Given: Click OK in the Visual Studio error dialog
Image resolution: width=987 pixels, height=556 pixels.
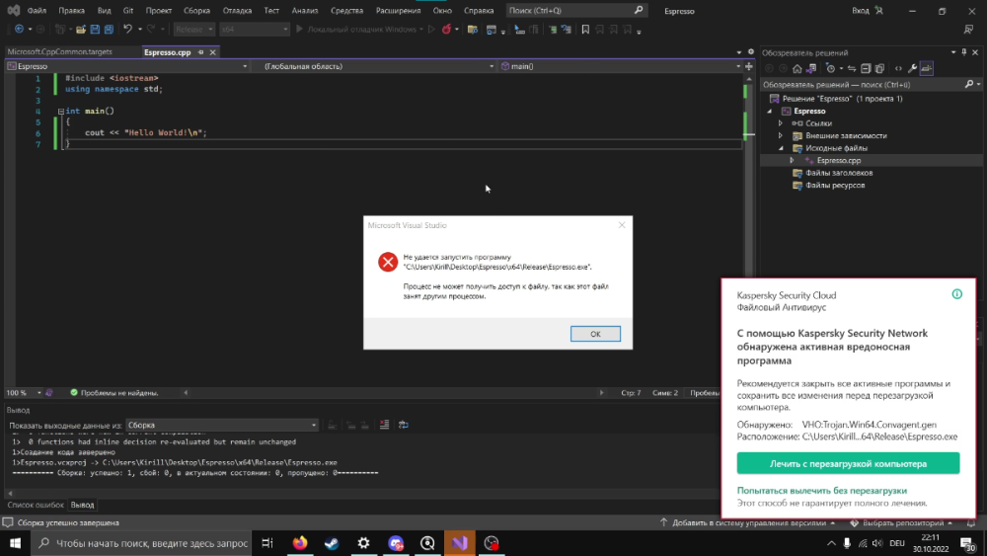Looking at the screenshot, I should [595, 334].
